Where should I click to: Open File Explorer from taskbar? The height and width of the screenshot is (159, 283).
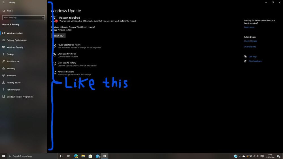(x=83, y=156)
